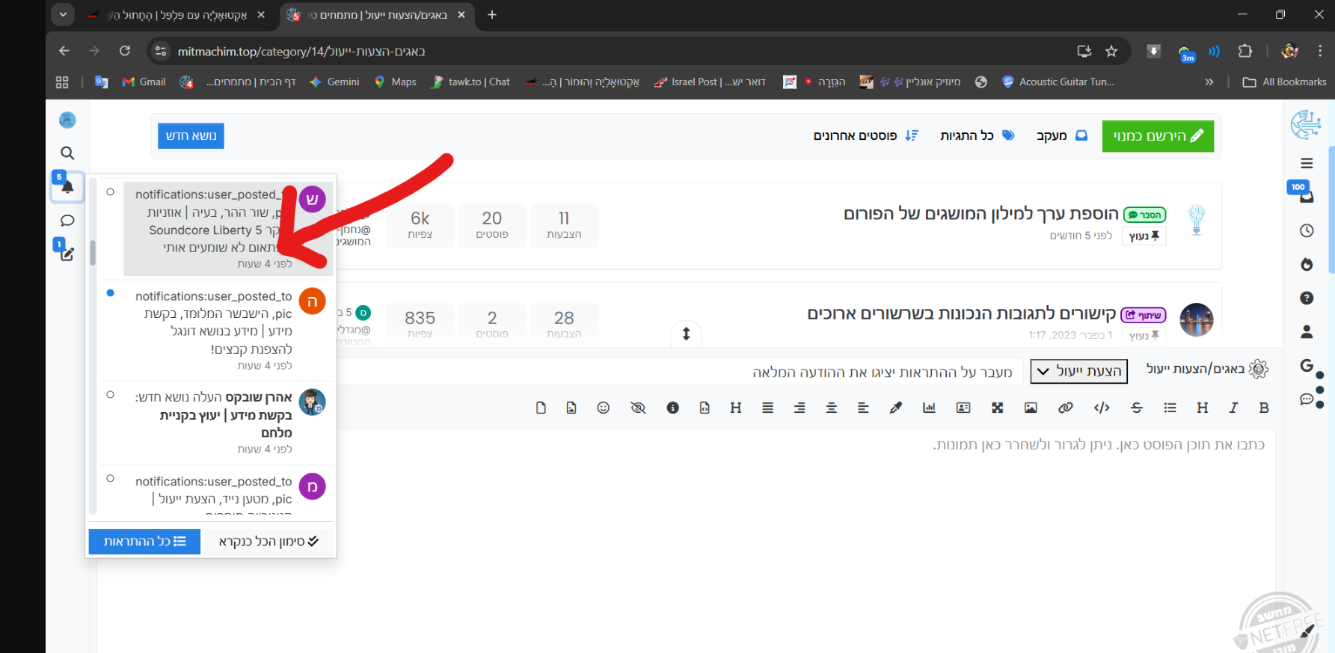Open topic 'קישורים לתגובות הנכונות בשרשורים ארוכים'
This screenshot has height=653, width=1335.
click(961, 313)
